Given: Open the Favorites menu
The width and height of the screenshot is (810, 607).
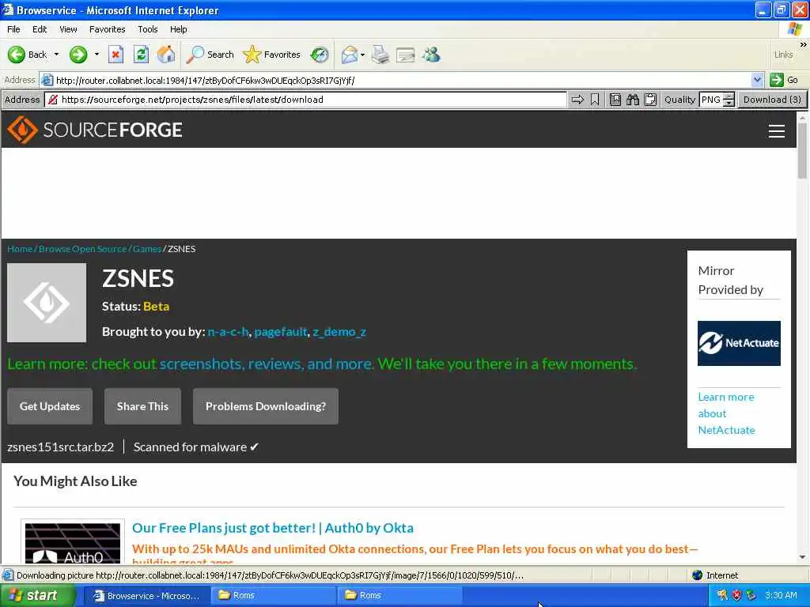Looking at the screenshot, I should click(x=107, y=29).
